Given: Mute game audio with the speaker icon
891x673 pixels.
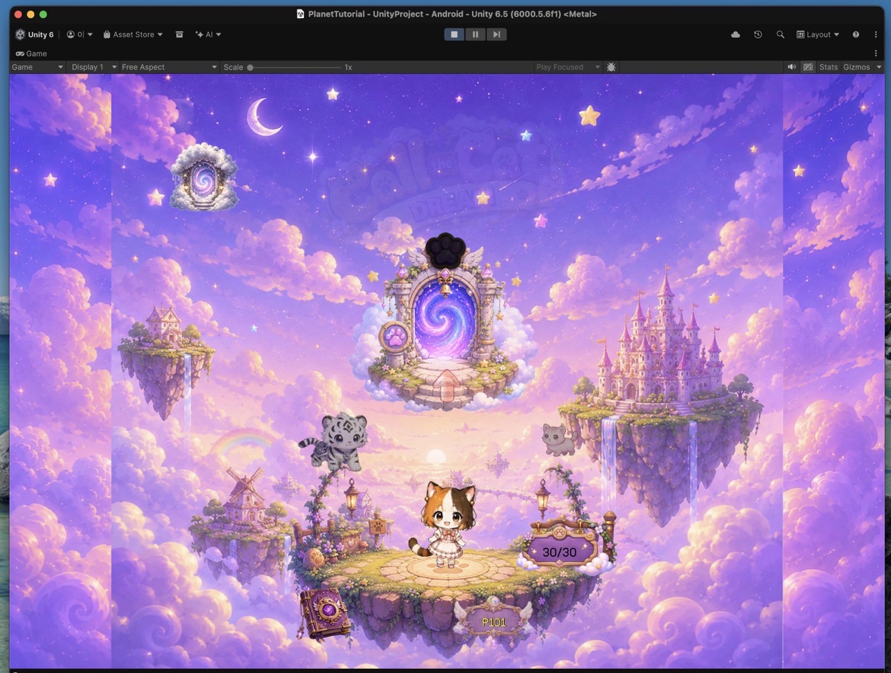Looking at the screenshot, I should (x=791, y=67).
